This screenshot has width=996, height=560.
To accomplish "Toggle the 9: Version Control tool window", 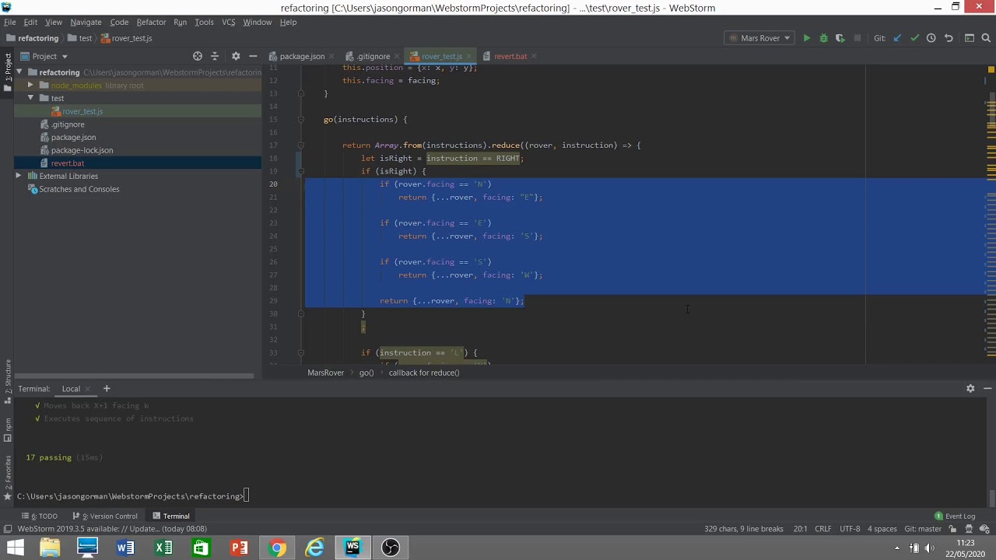I will (105, 516).
